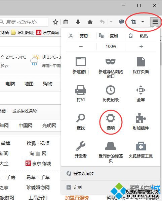Bookmark this page with the star icon

click(x=55, y=22)
